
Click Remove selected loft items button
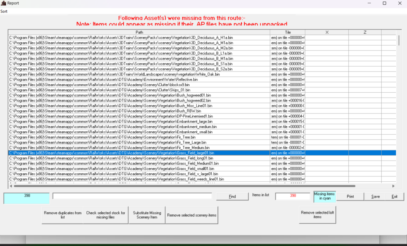[x=317, y=214]
